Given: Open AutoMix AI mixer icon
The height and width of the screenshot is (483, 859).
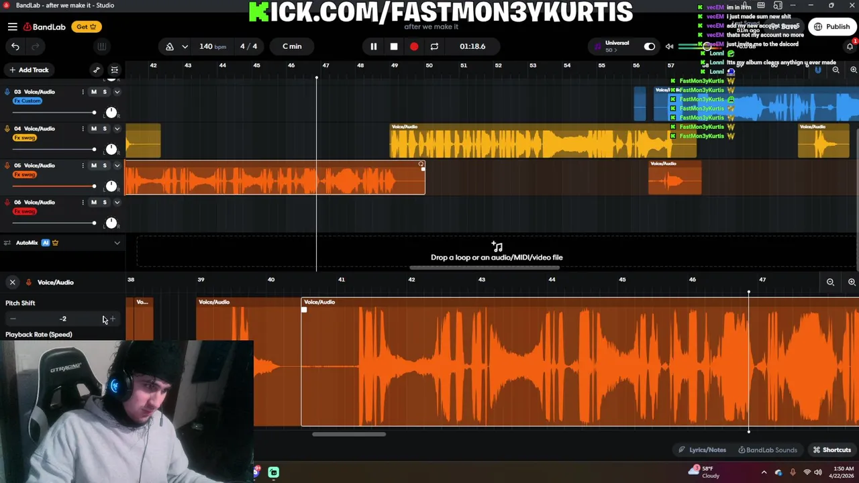Looking at the screenshot, I should 7,243.
